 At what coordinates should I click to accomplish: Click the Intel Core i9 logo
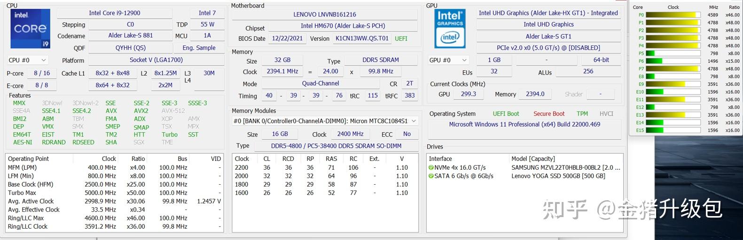click(x=30, y=28)
